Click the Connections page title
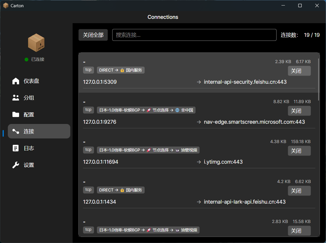The image size is (326, 243). (x=163, y=17)
